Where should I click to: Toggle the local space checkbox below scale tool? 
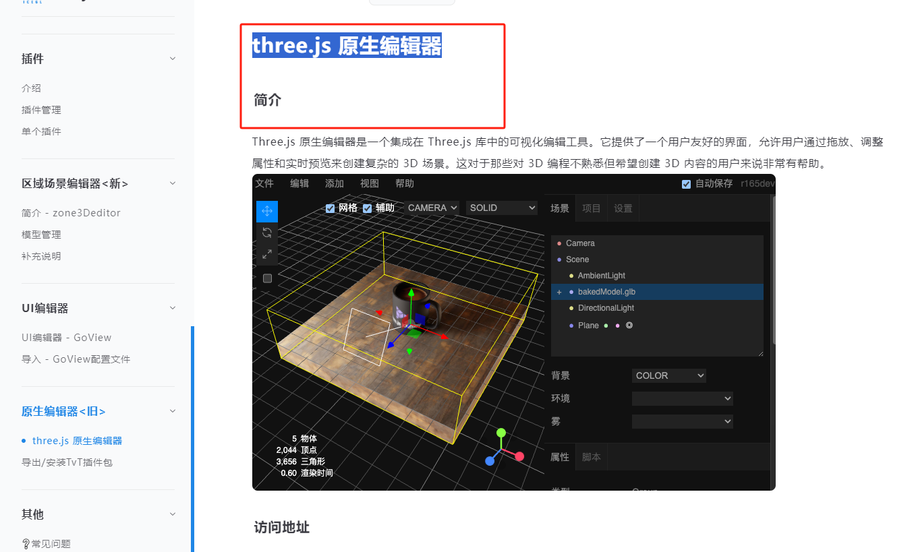click(267, 278)
